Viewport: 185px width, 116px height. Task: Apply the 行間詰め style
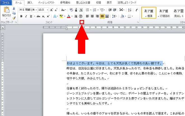point(164,13)
